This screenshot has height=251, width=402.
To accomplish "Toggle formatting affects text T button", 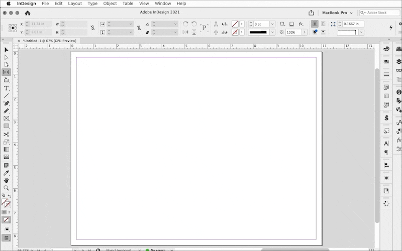I will coord(9,212).
